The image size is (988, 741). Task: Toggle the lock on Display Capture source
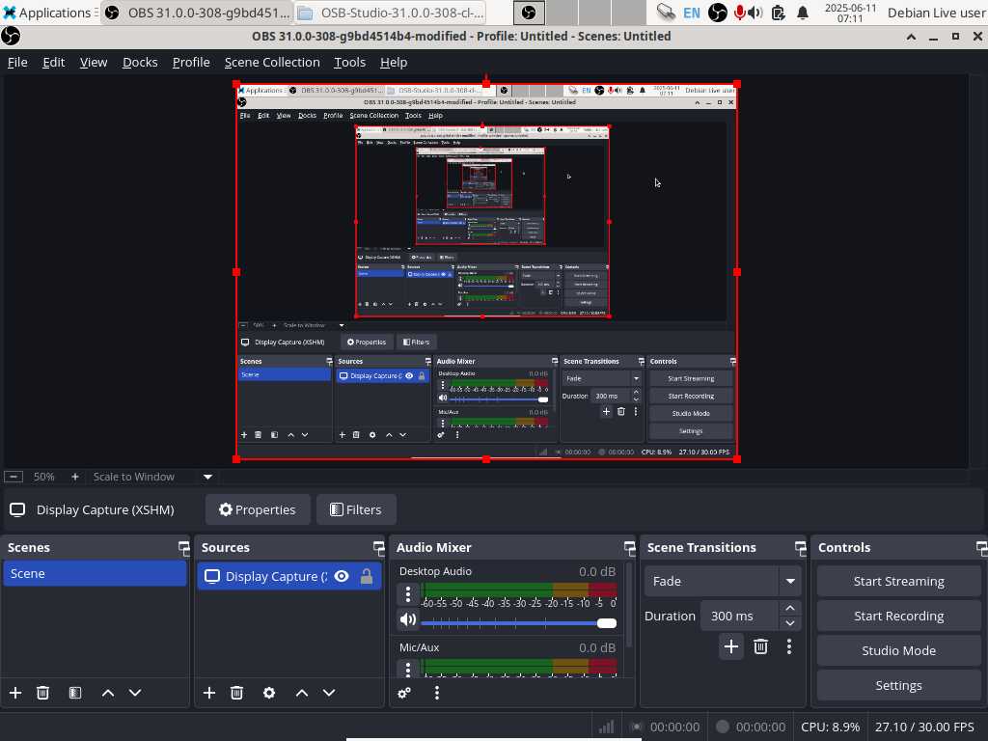click(367, 576)
